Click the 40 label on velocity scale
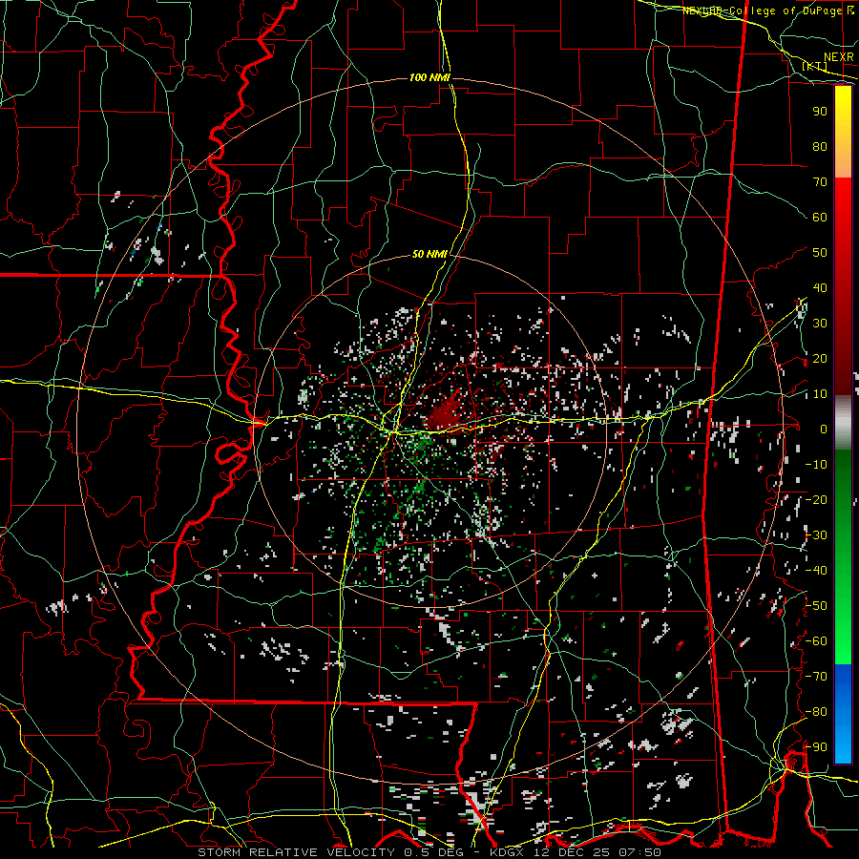The height and width of the screenshot is (859, 859). coord(820,287)
